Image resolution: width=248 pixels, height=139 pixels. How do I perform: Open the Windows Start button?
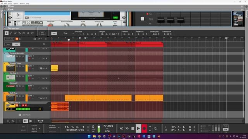click(89, 136)
